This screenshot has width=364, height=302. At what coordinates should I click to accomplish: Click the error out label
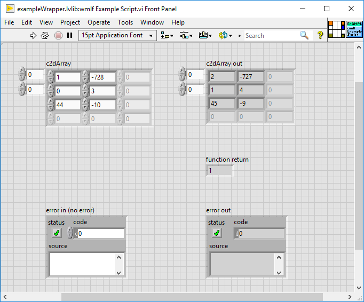218,210
